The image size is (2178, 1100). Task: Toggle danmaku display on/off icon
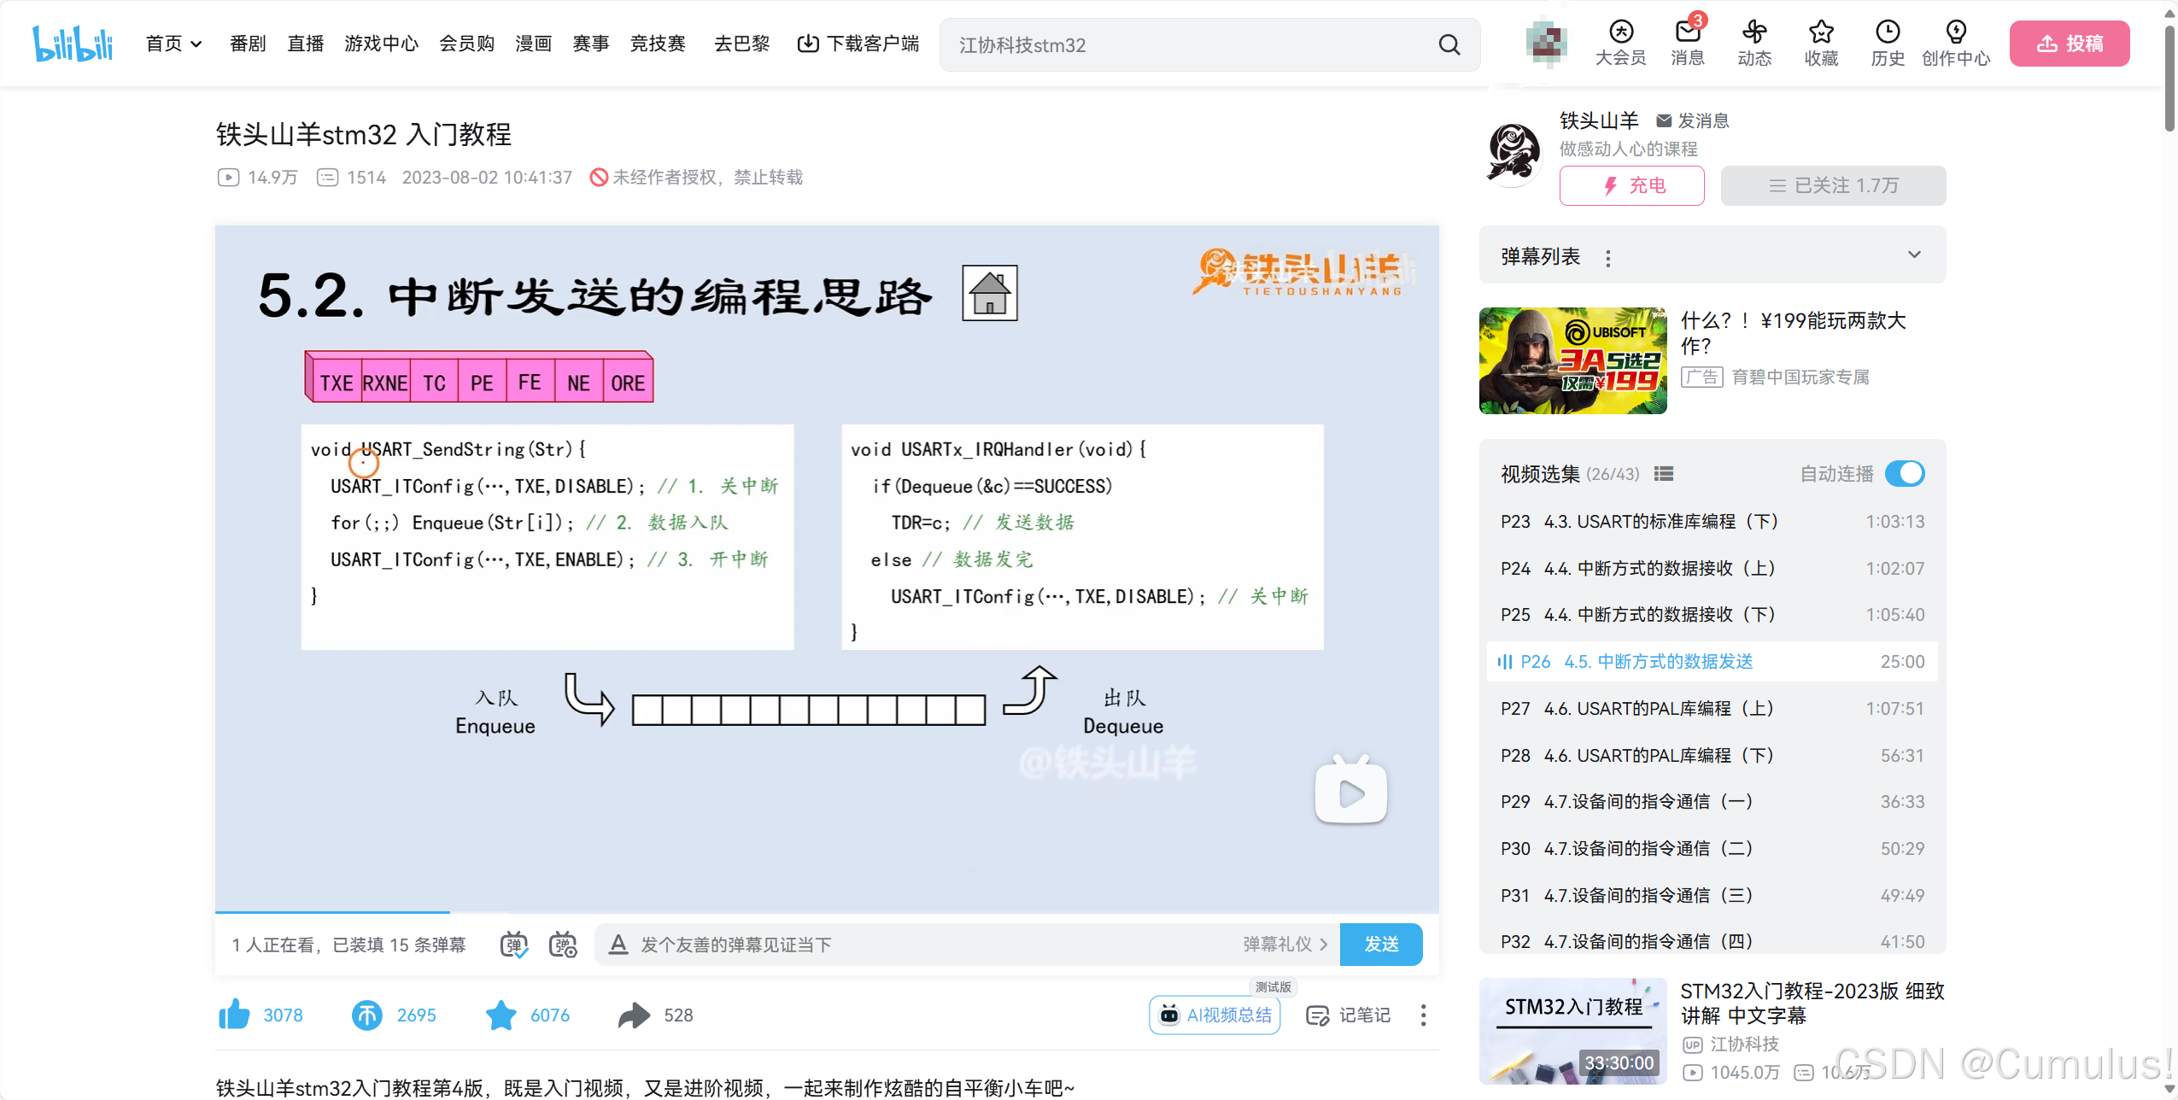coord(514,945)
